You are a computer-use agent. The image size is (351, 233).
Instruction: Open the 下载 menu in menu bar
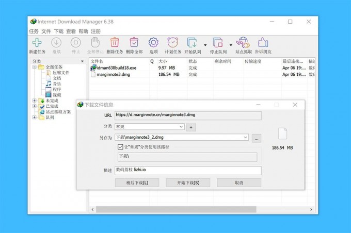click(x=59, y=31)
